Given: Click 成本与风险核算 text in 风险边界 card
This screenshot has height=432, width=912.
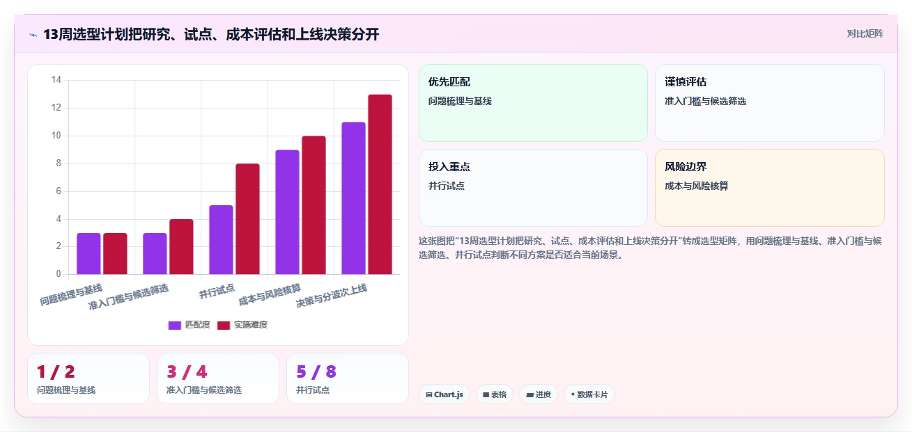Looking at the screenshot, I should coord(697,186).
